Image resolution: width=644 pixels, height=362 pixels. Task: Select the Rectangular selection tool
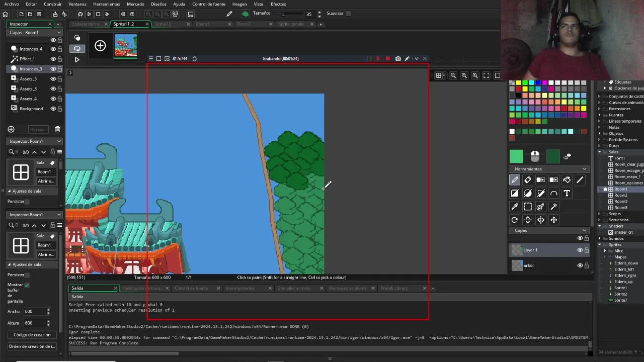[527, 207]
